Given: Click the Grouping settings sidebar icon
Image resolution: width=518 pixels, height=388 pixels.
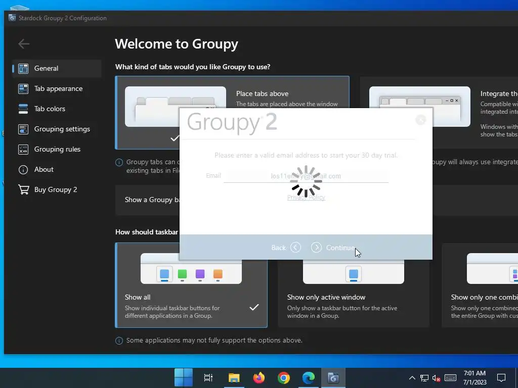Looking at the screenshot, I should pyautogui.click(x=23, y=129).
